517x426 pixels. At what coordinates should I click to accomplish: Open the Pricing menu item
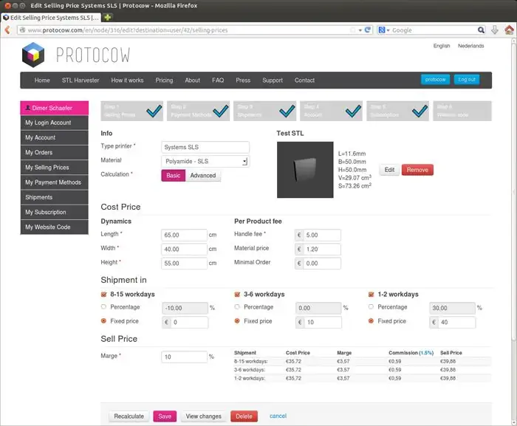[164, 80]
